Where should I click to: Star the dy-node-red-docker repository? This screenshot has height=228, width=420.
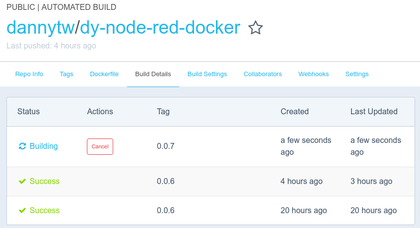(x=255, y=28)
